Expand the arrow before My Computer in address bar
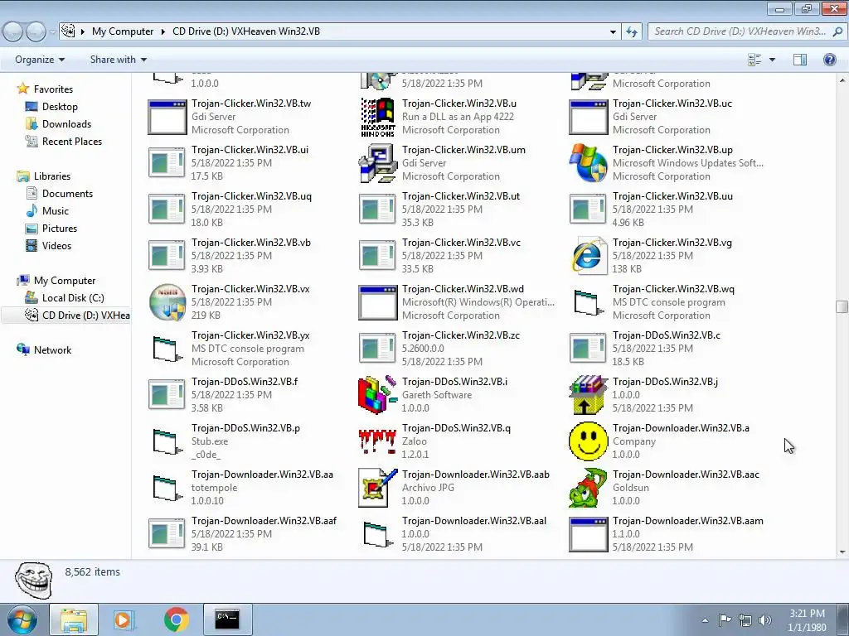The height and width of the screenshot is (636, 849). [83, 31]
